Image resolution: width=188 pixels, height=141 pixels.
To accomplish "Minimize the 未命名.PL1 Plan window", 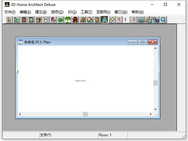I will click(133, 42).
